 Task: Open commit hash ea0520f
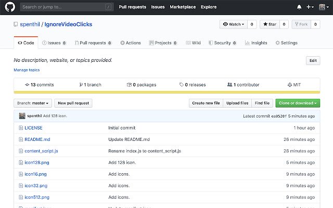click(279, 116)
